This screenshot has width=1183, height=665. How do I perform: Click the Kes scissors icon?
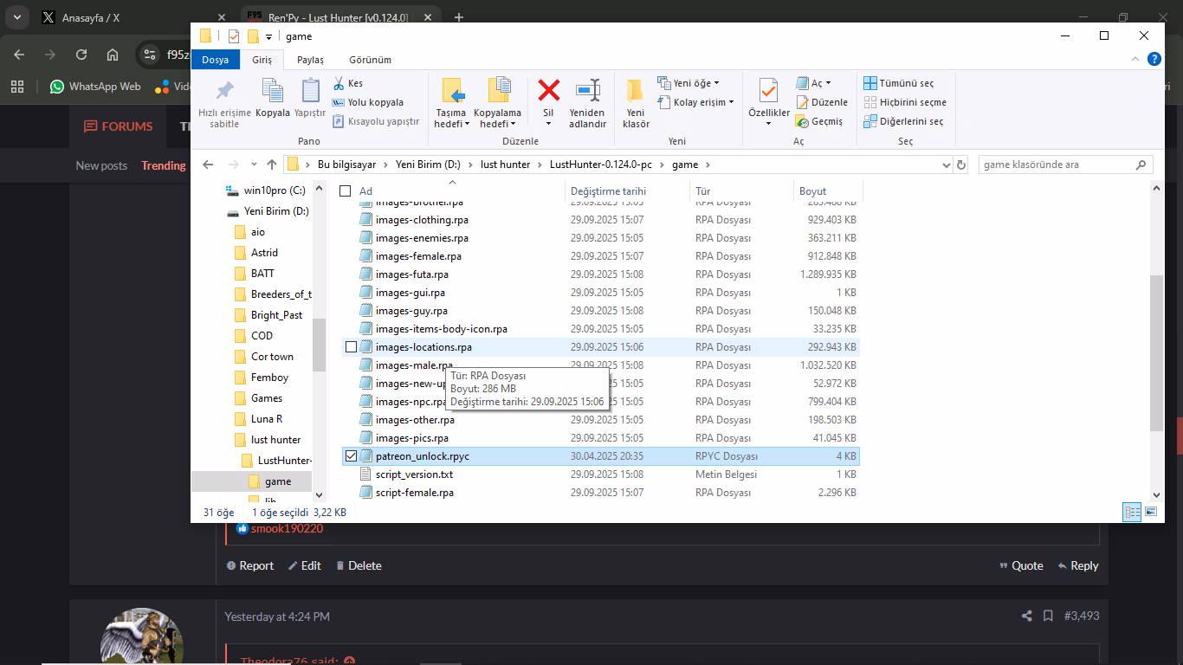(339, 83)
